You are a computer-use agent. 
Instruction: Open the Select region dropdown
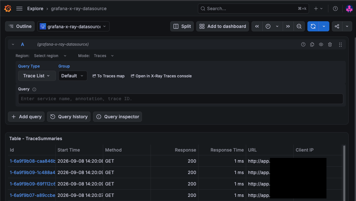[x=50, y=56]
